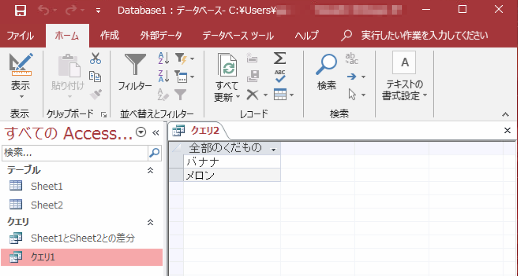The height and width of the screenshot is (276, 518).
Task: Click the 検索 magnifier button
Action: tap(326, 72)
